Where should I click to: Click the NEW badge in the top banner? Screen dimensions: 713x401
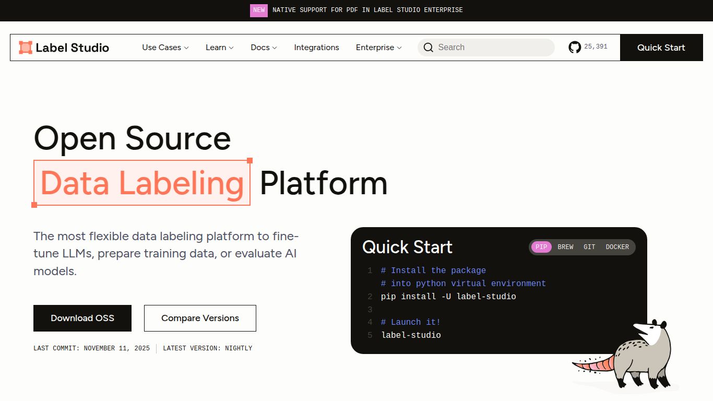[258, 10]
